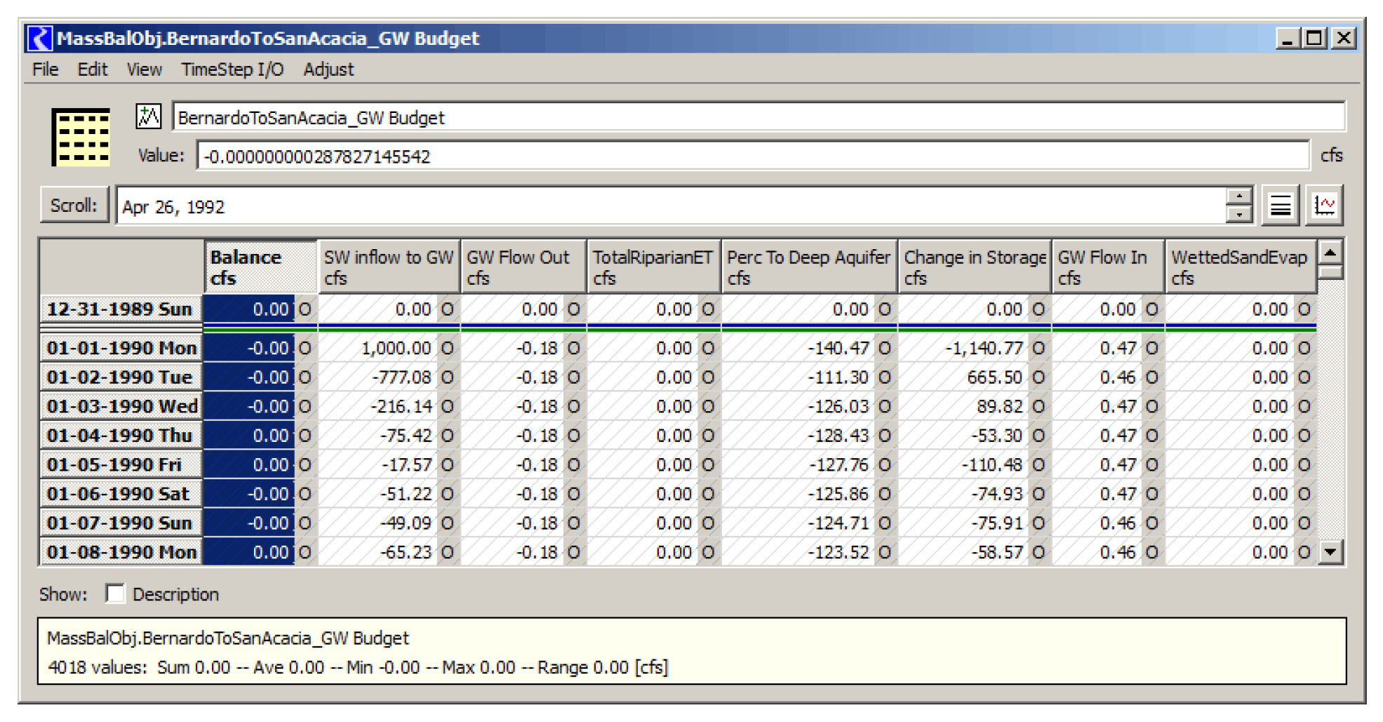Step the scroll date down one
The width and height of the screenshot is (1383, 722).
(x=1239, y=215)
